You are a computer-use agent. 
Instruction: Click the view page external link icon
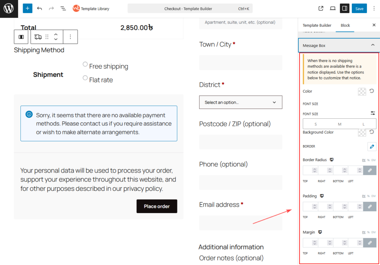click(x=321, y=8)
